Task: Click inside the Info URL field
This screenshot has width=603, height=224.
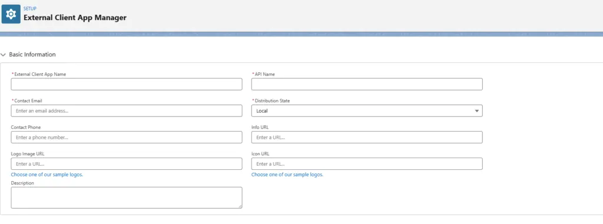Action: click(x=367, y=137)
